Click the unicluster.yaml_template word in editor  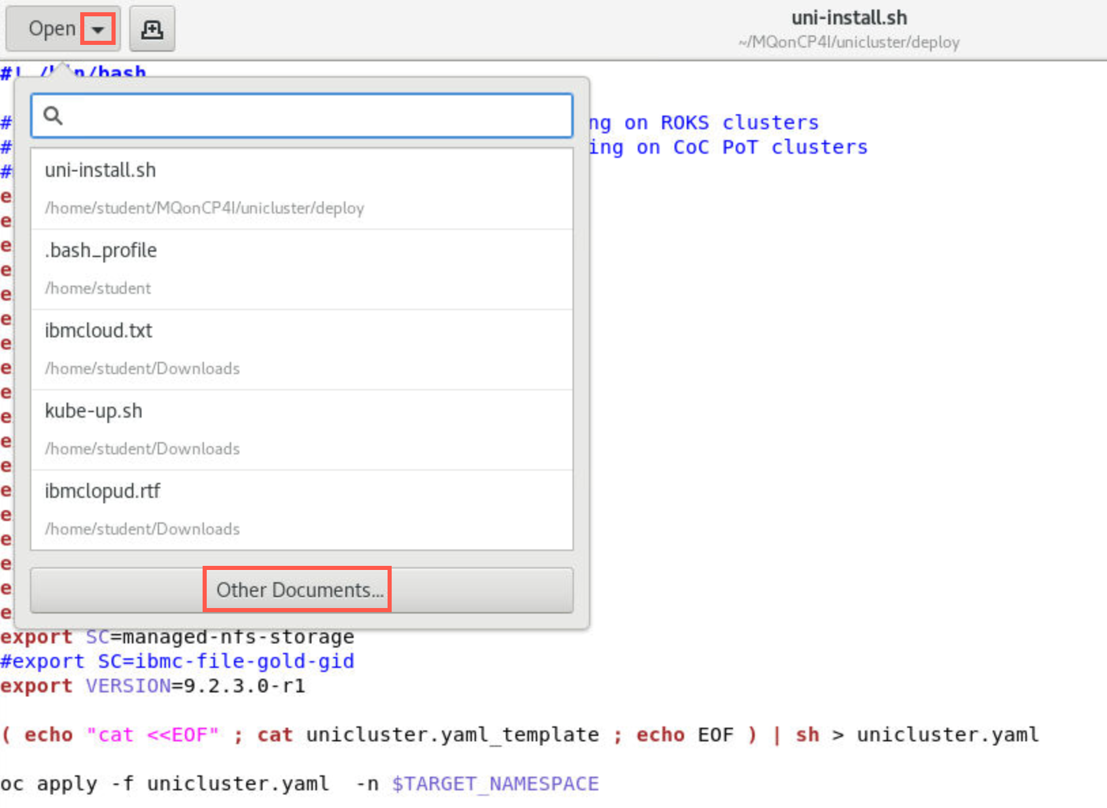click(453, 735)
